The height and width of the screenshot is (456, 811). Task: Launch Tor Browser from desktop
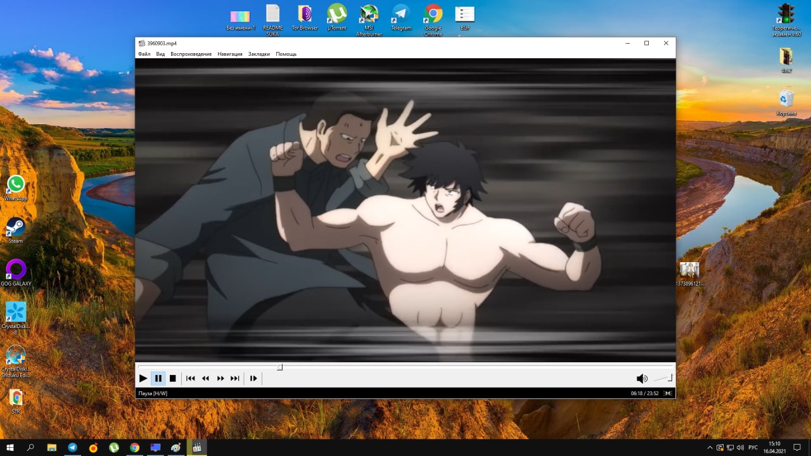[305, 18]
